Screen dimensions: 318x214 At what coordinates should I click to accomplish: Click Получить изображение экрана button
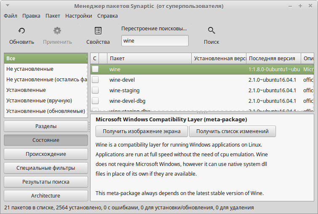click(x=142, y=131)
